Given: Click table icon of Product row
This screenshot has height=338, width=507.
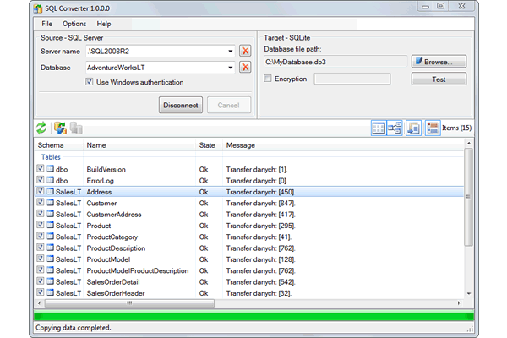Looking at the screenshot, I should click(x=50, y=225).
